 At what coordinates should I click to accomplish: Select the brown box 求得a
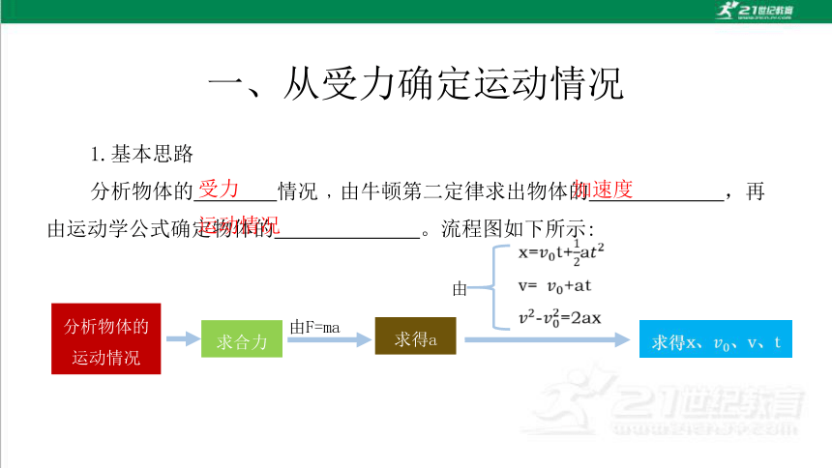pyautogui.click(x=415, y=336)
